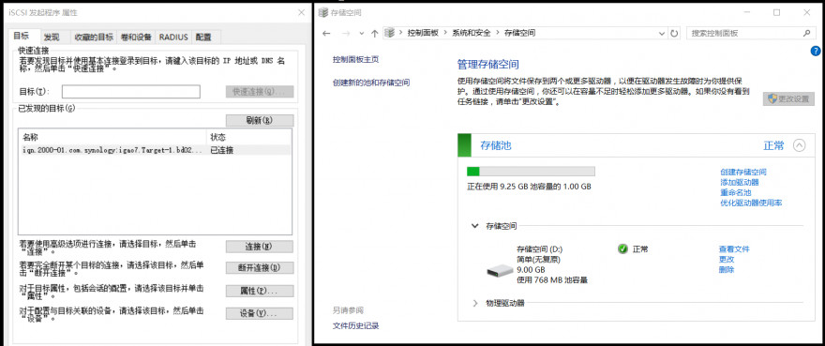
Task: Select the iqn.2000-01.com.synology target row
Action: click(154, 150)
